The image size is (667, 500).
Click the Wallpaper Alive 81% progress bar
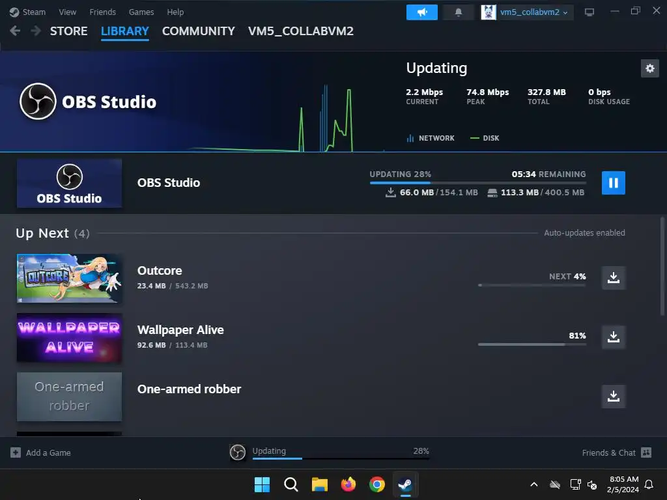532,344
